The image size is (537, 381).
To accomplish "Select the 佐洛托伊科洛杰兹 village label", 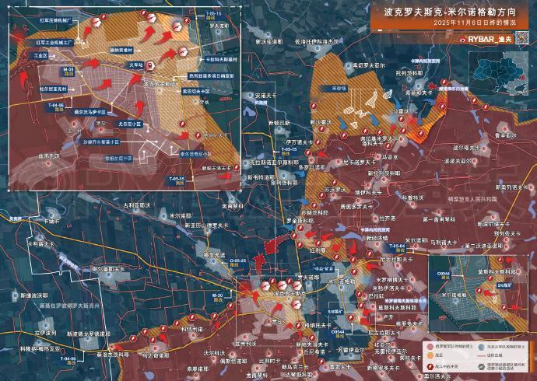I will tap(317, 42).
